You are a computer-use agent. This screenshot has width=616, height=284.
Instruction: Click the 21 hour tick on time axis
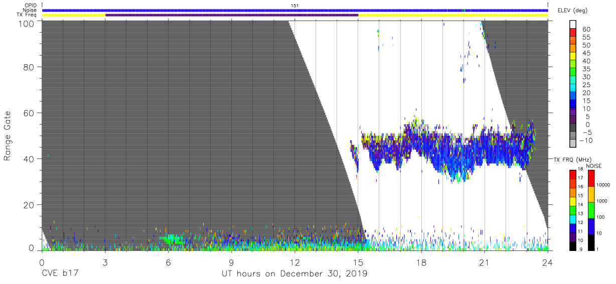point(485,262)
